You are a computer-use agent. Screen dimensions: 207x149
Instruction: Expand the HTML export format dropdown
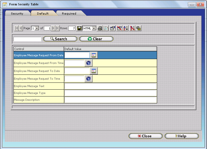tap(94, 28)
